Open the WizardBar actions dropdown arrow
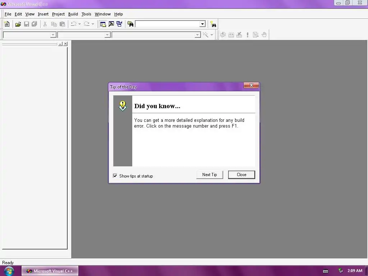Screen dimensions: 368x276 [x=212, y=35]
